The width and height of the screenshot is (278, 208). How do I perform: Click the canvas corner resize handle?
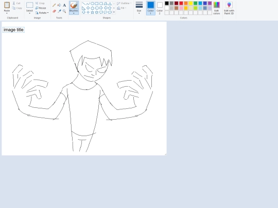click(166, 155)
